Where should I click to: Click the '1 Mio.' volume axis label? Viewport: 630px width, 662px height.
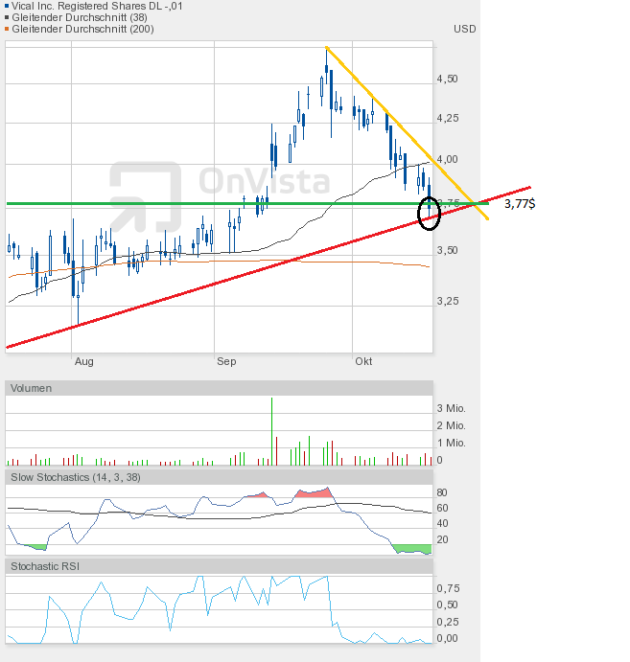point(451,443)
